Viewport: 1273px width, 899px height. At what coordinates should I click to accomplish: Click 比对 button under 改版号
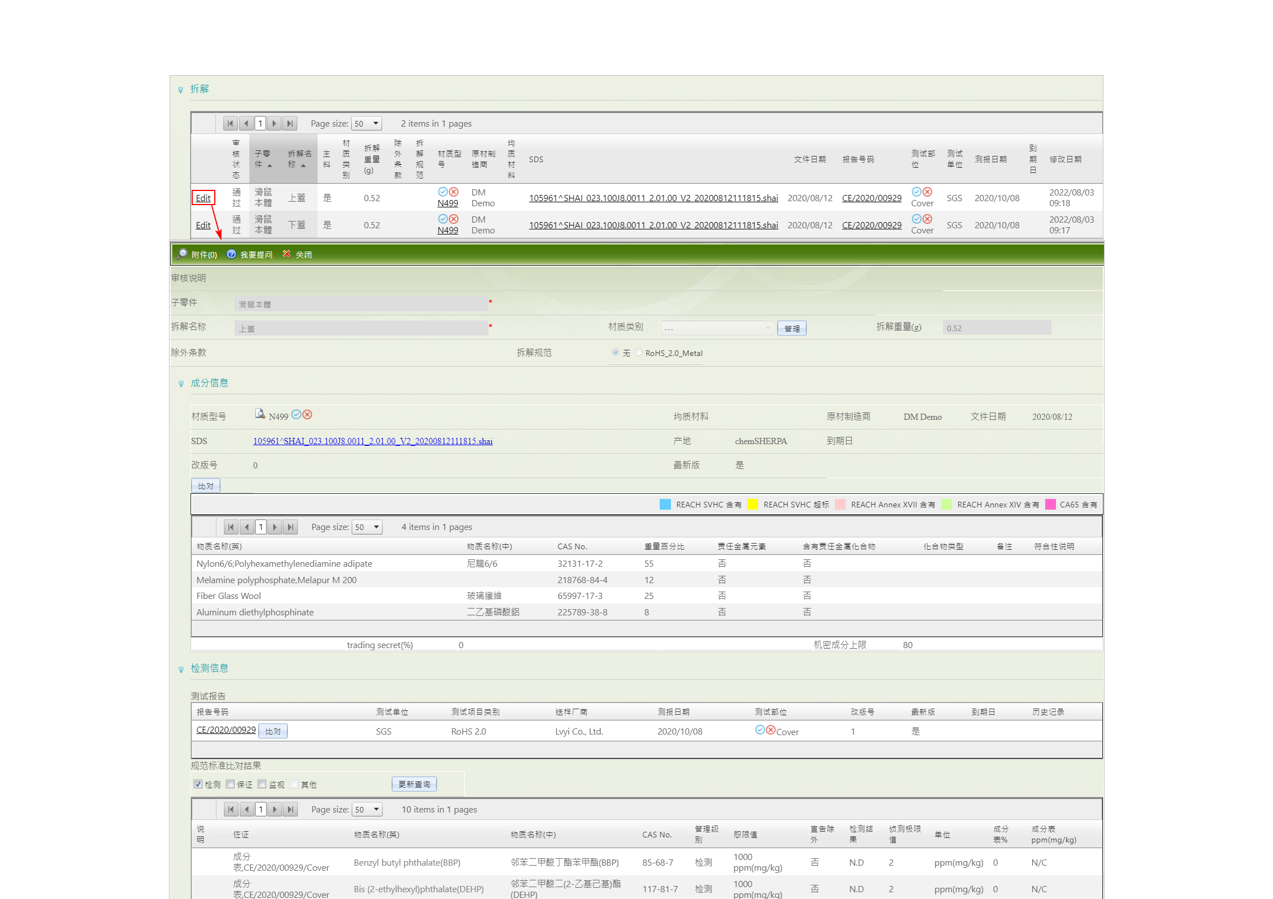point(206,485)
